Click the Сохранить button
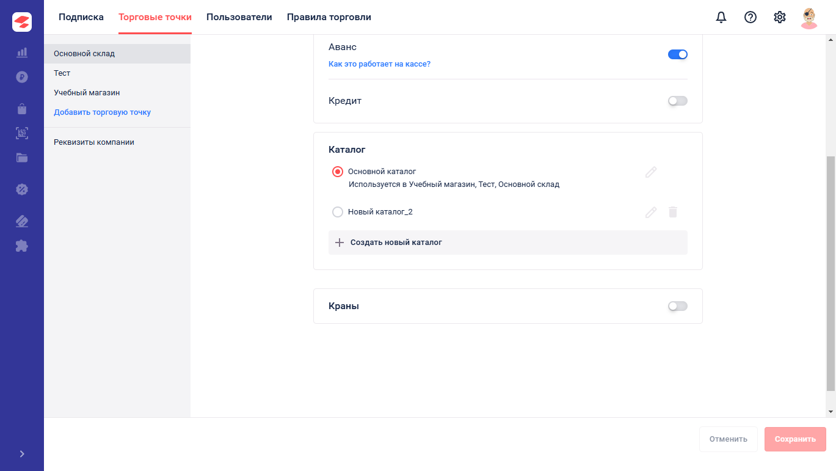Viewport: 836px width, 471px height. point(795,439)
